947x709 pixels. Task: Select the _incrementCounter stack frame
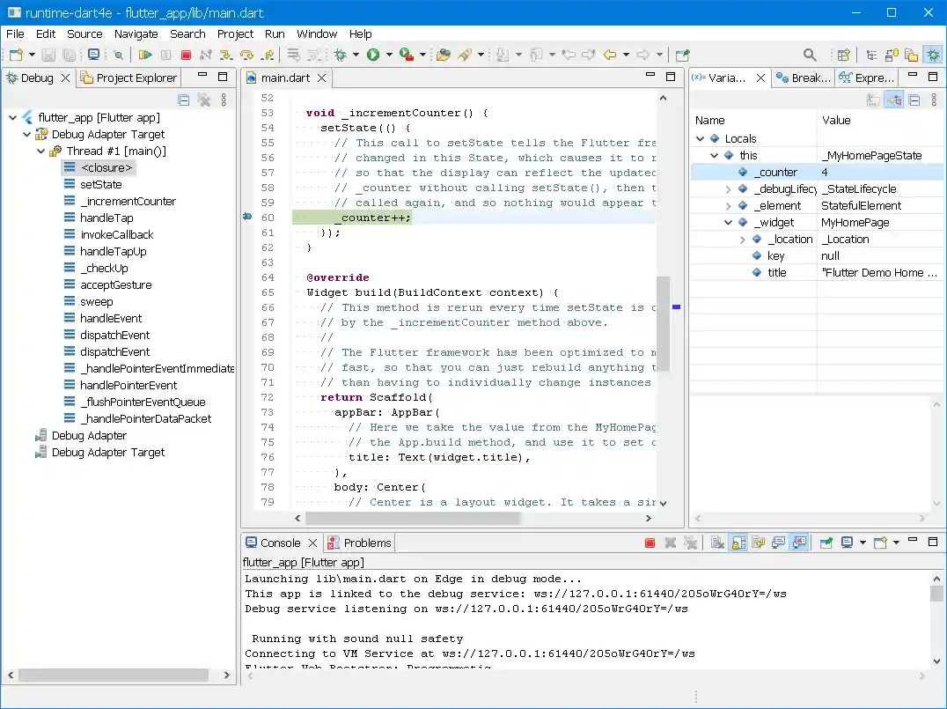pos(128,202)
